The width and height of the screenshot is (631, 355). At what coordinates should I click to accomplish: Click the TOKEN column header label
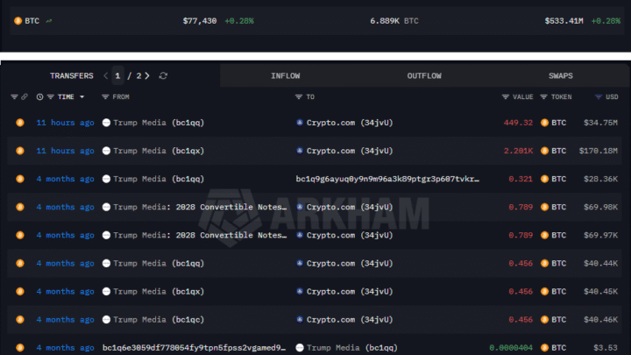tap(562, 97)
